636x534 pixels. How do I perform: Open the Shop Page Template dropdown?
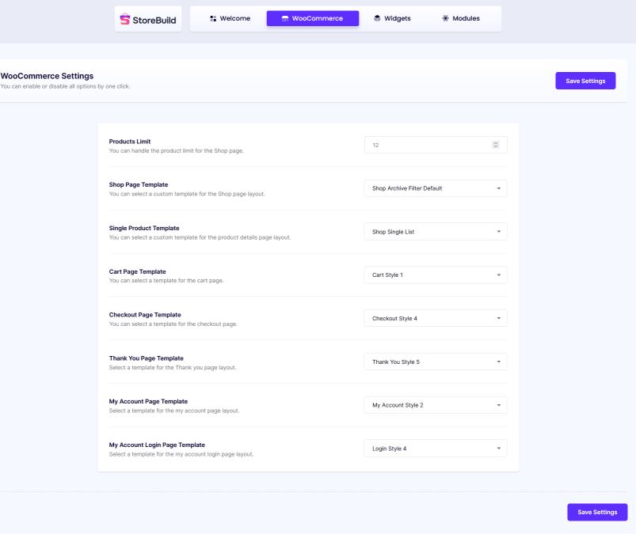(x=435, y=188)
